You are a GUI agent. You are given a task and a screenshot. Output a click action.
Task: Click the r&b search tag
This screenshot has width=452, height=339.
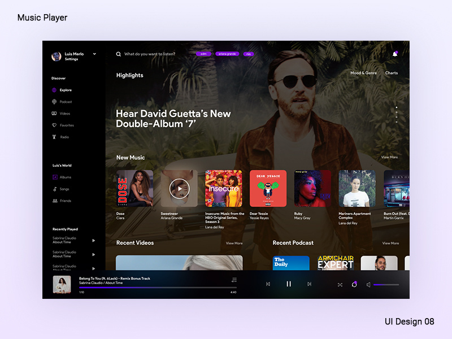(x=249, y=54)
